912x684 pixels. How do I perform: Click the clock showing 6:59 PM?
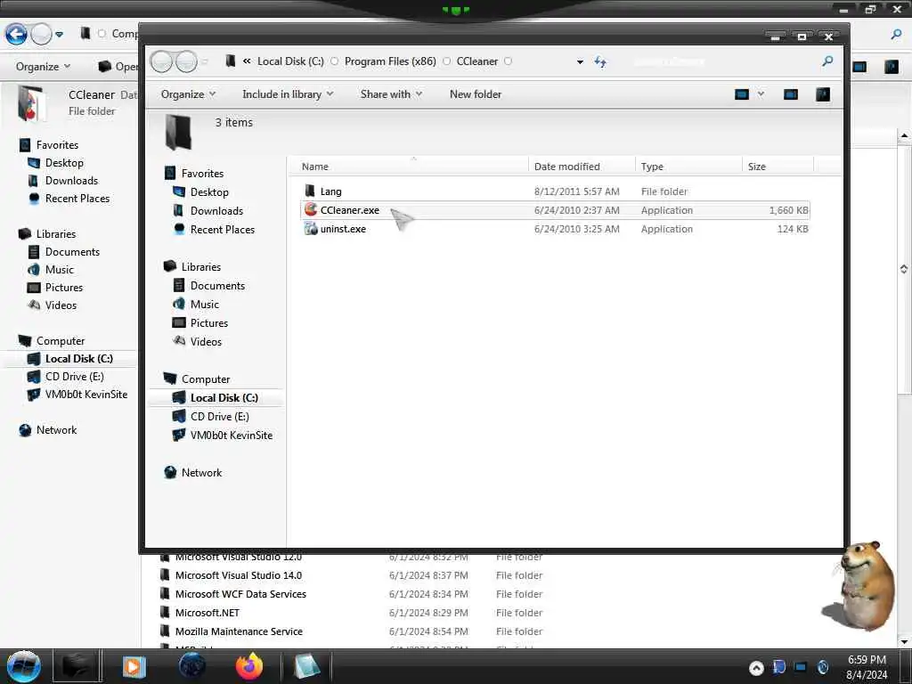(x=867, y=660)
